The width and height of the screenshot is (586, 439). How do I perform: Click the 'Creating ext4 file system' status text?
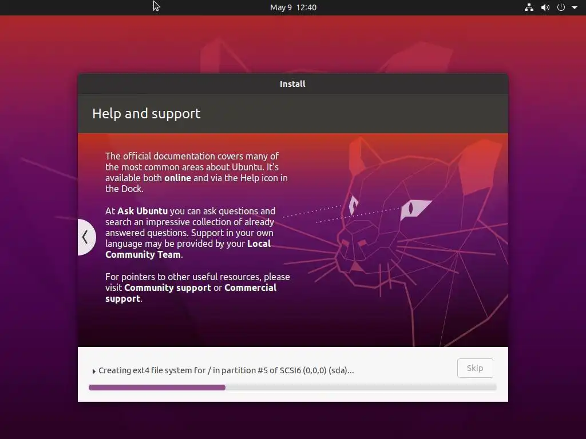[x=226, y=370]
